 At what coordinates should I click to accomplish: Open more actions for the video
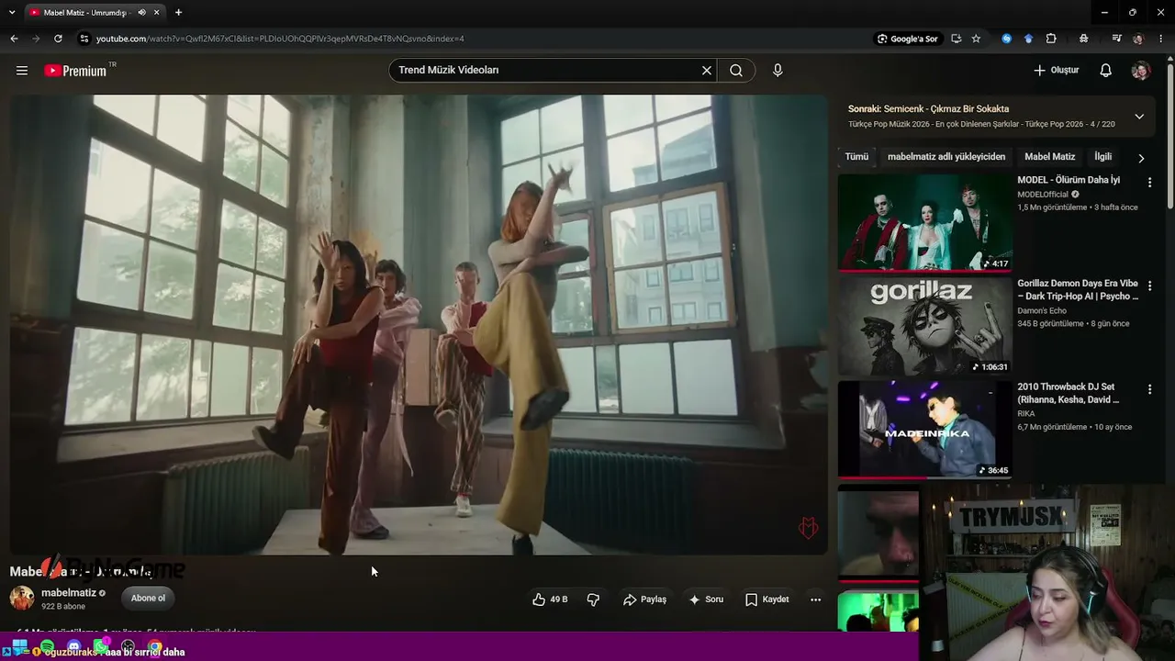(815, 599)
